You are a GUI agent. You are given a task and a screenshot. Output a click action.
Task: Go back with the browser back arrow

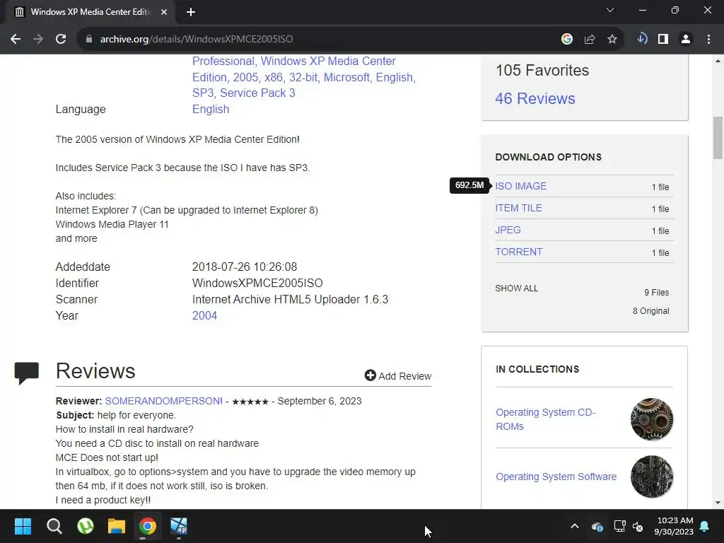click(x=16, y=40)
